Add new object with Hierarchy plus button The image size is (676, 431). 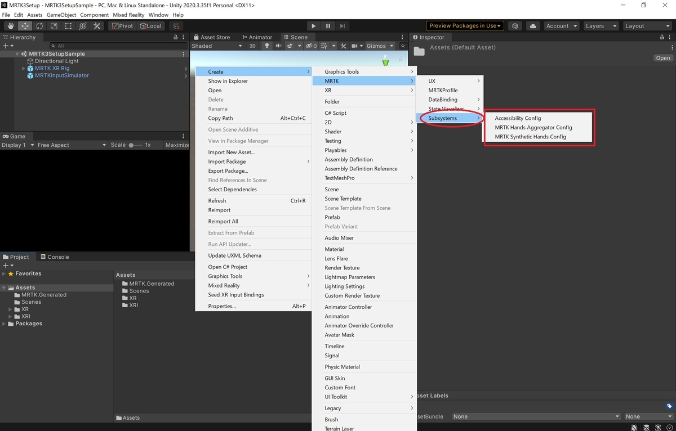(7, 46)
